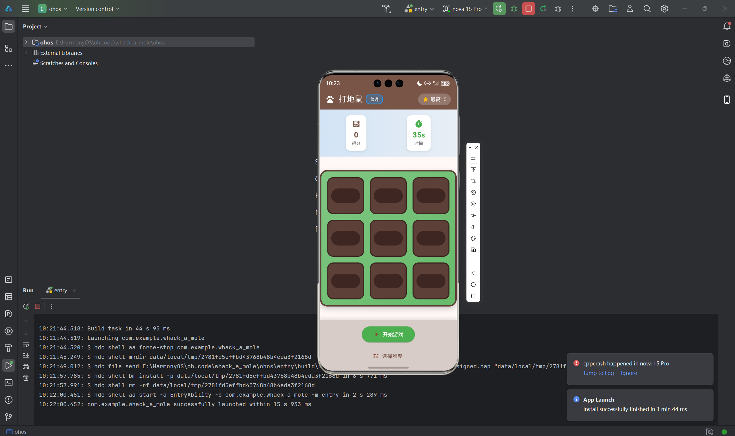Open the Notifications bell icon
735x436 pixels.
pyautogui.click(x=727, y=26)
